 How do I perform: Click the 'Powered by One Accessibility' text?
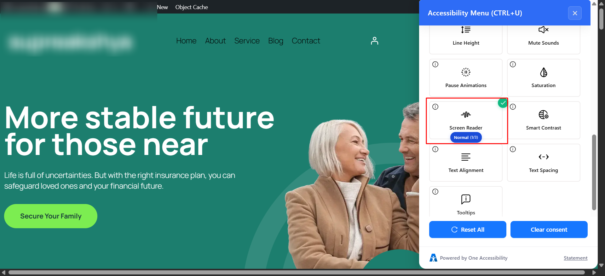coord(474,258)
